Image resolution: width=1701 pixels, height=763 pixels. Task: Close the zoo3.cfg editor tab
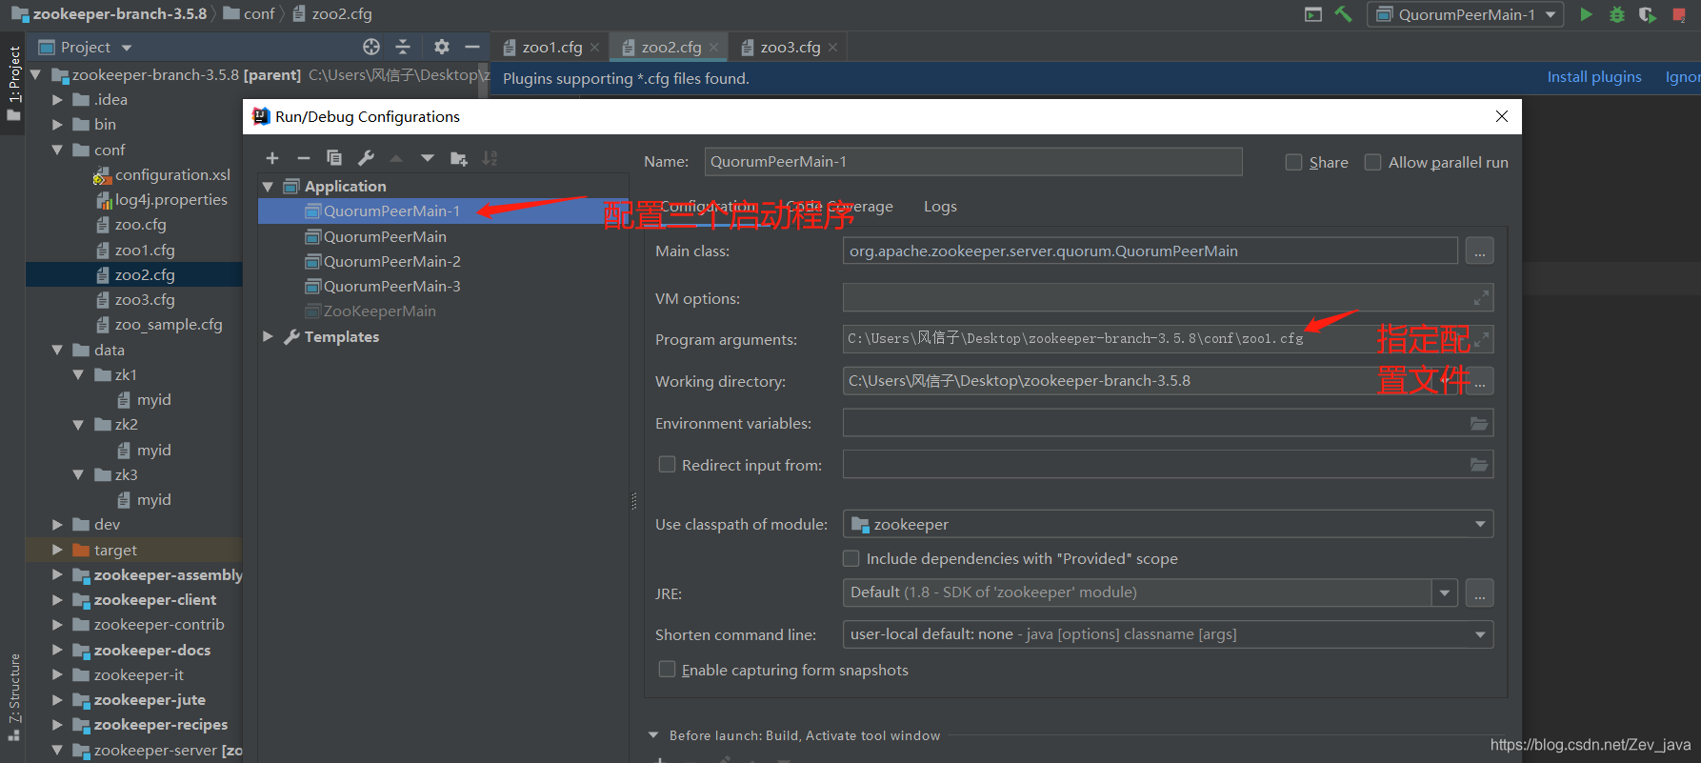(833, 48)
